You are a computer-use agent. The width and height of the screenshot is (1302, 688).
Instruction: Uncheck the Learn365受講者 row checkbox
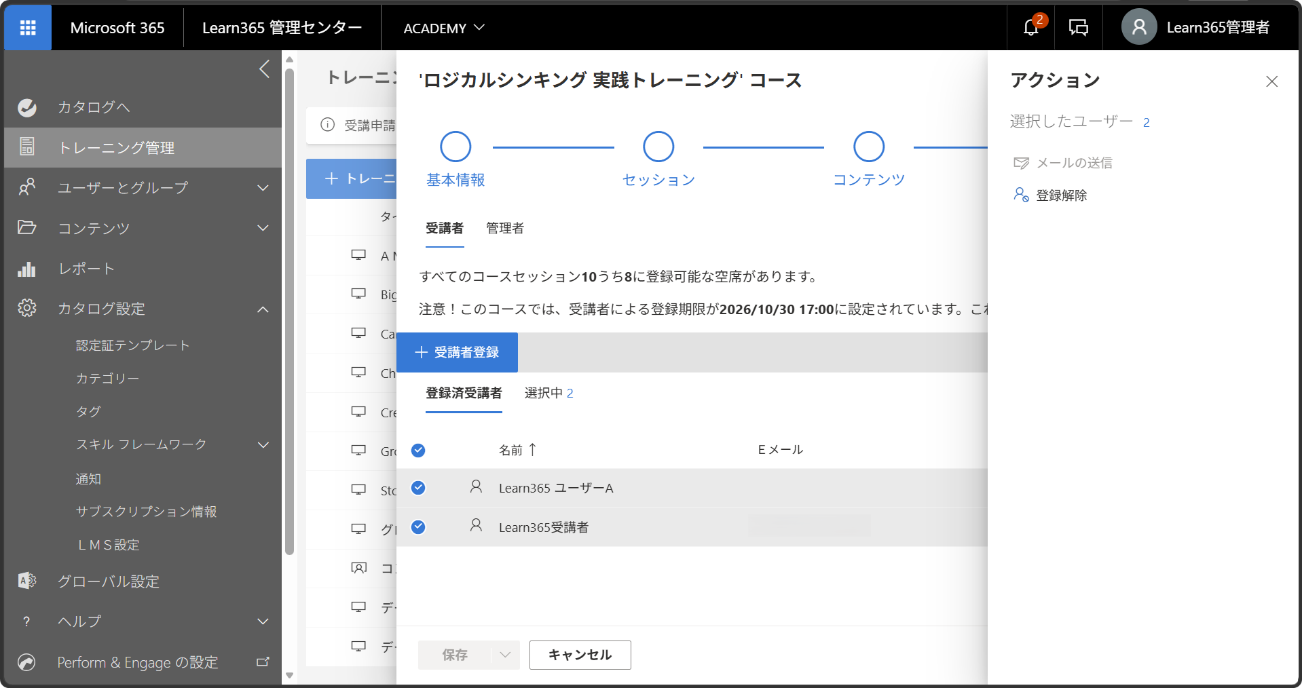point(418,527)
